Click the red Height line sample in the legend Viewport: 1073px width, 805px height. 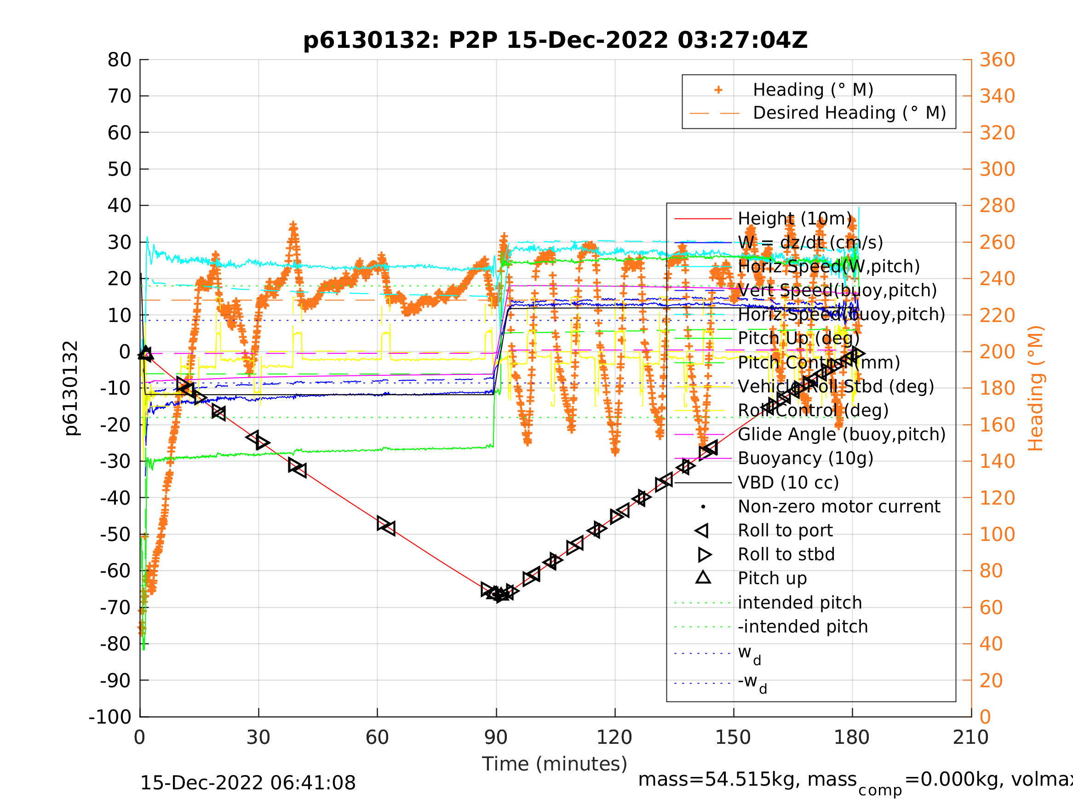[x=703, y=219]
